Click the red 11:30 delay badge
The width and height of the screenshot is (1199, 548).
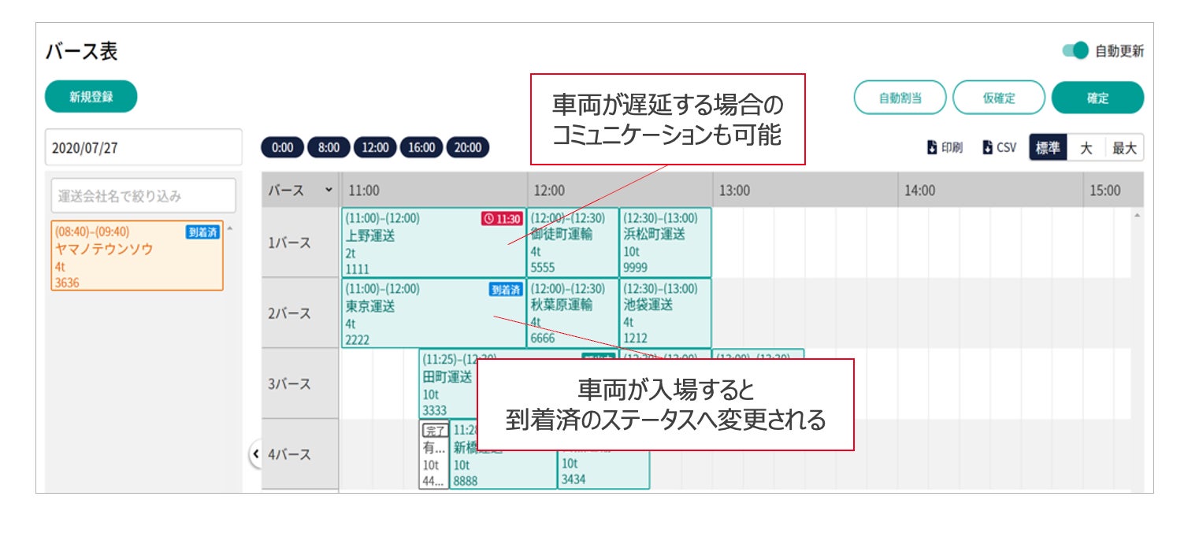503,218
